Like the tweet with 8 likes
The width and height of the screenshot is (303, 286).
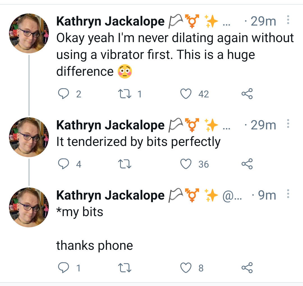point(186,268)
